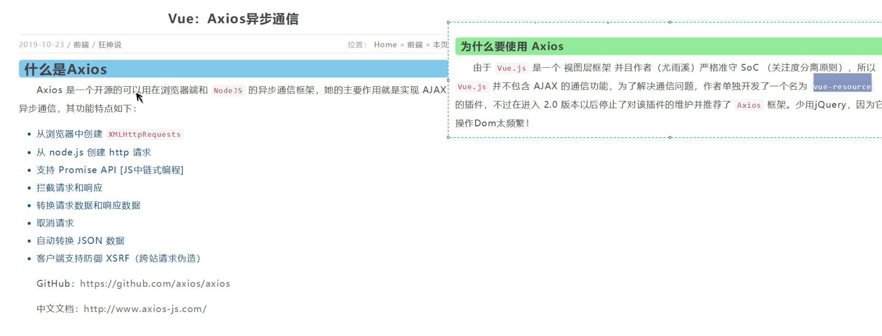Open the 前端 breadcrumb link after Home

(x=415, y=45)
